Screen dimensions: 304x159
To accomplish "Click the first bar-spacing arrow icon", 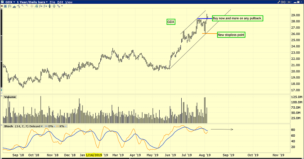I will coord(41,6).
